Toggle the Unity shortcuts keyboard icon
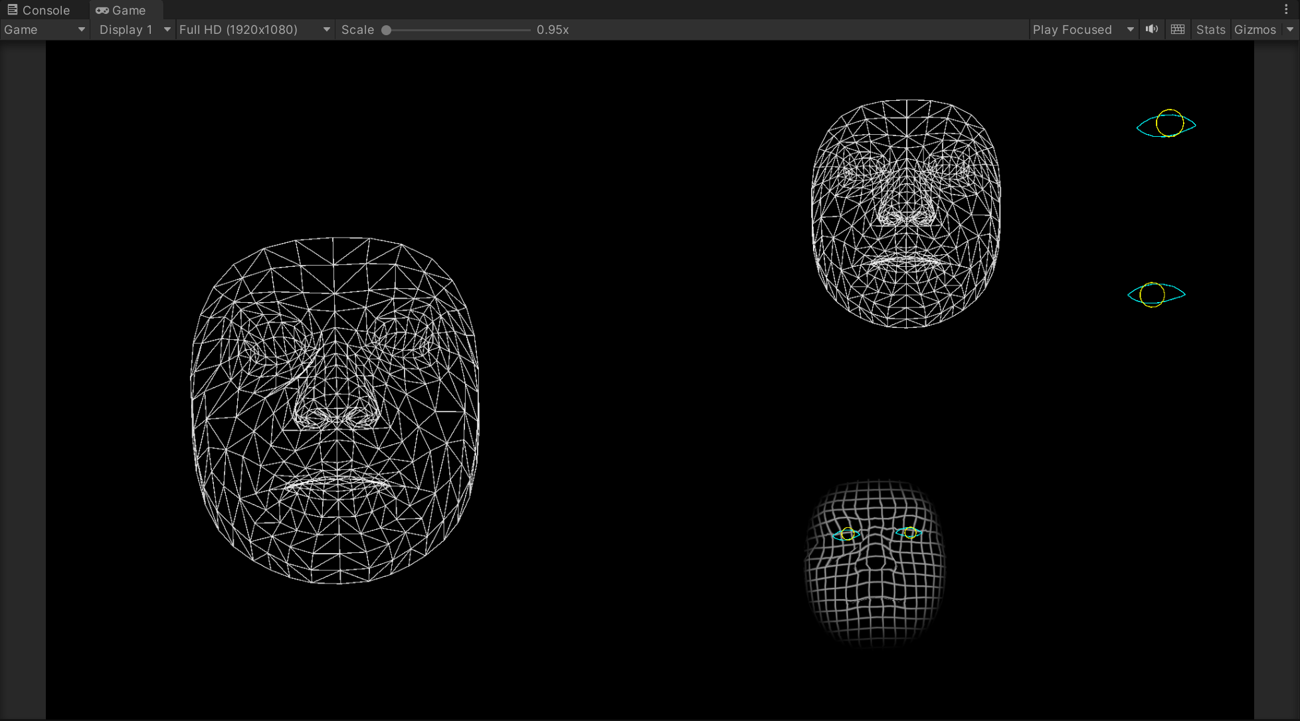The width and height of the screenshot is (1300, 721). pos(1178,29)
